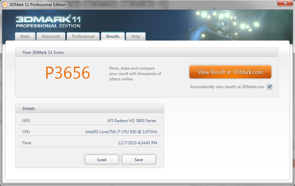Select the Professional tab
This screenshot has width=295, height=186.
coord(83,36)
